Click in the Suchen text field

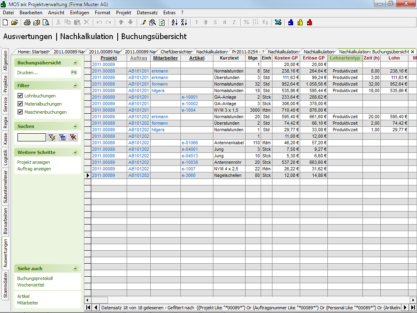[x=32, y=137]
